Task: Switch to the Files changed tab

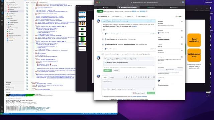Action: [x=142, y=16]
